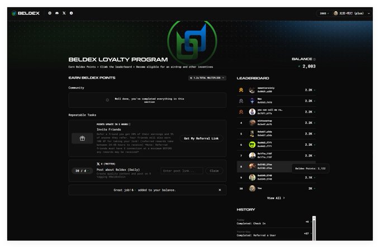Open the X social icon in header
The image size is (380, 248).
coord(64,13)
